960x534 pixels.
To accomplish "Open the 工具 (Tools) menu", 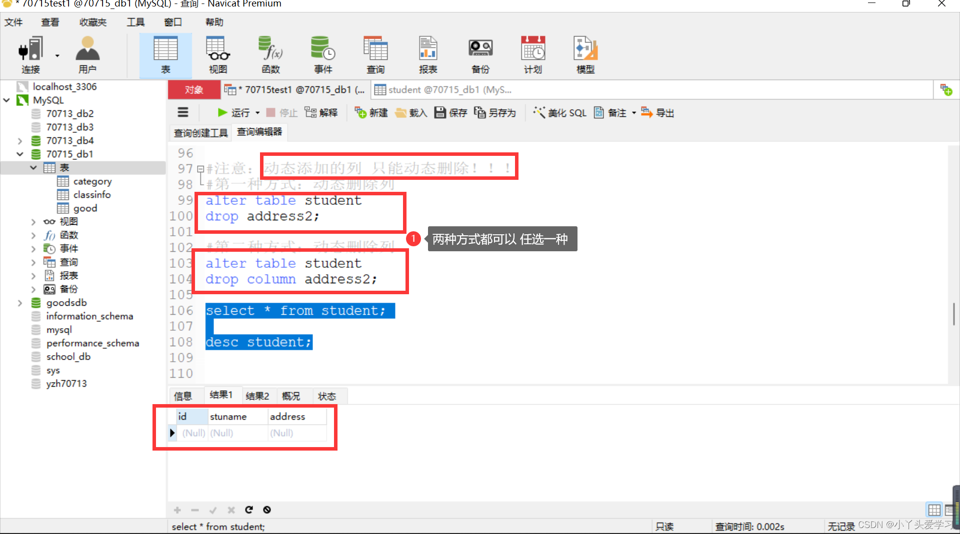I will (x=135, y=22).
